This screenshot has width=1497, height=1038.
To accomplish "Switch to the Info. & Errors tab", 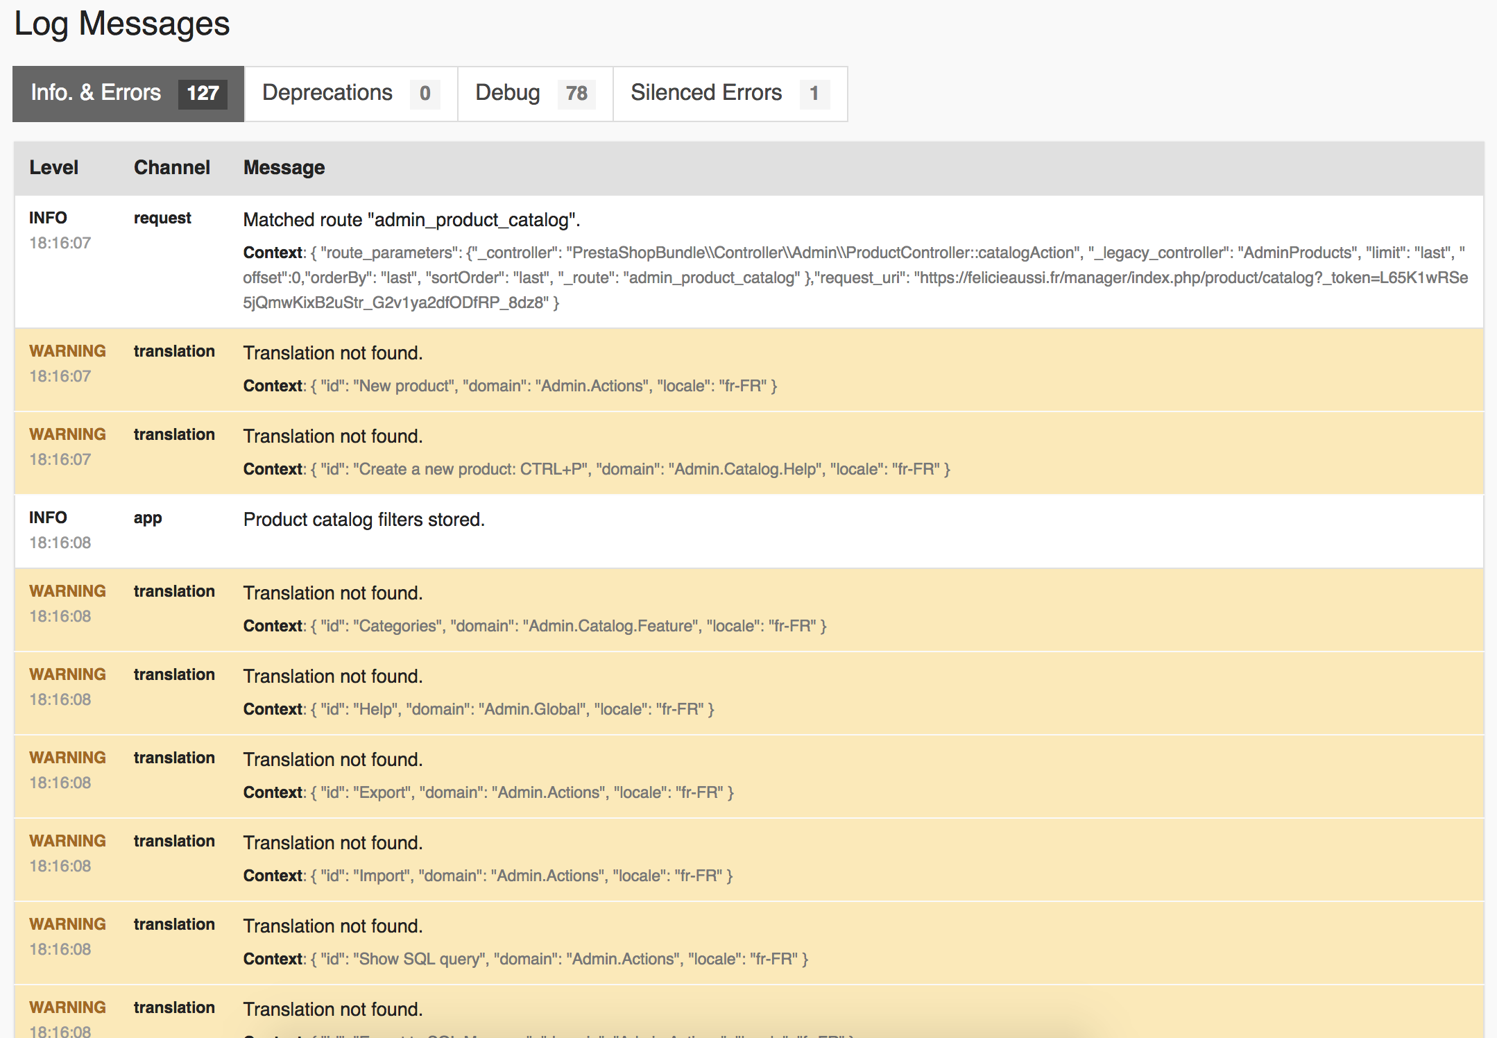I will coord(128,94).
